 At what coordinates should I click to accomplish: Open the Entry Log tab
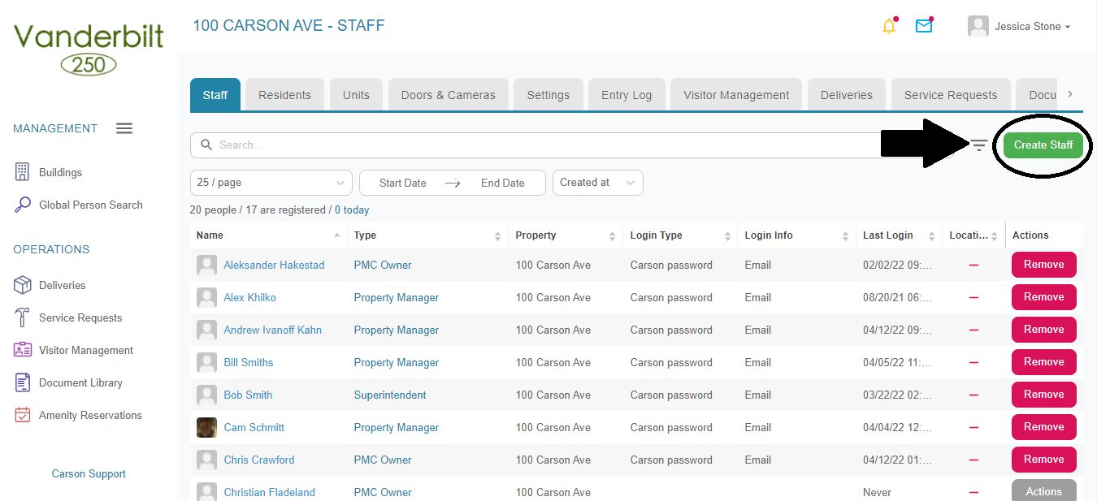tap(627, 94)
